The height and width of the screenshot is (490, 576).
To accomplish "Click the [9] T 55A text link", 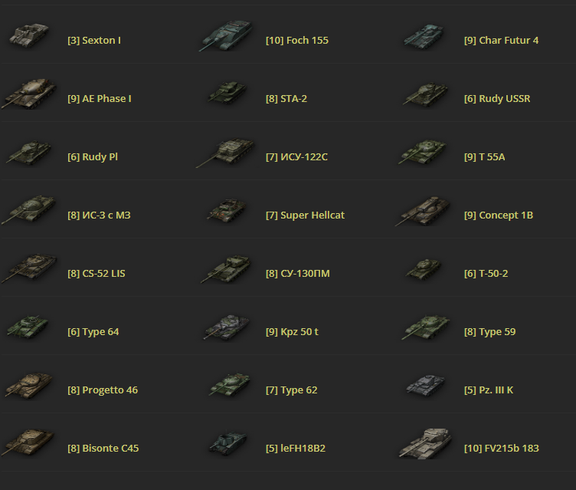I will tap(485, 156).
